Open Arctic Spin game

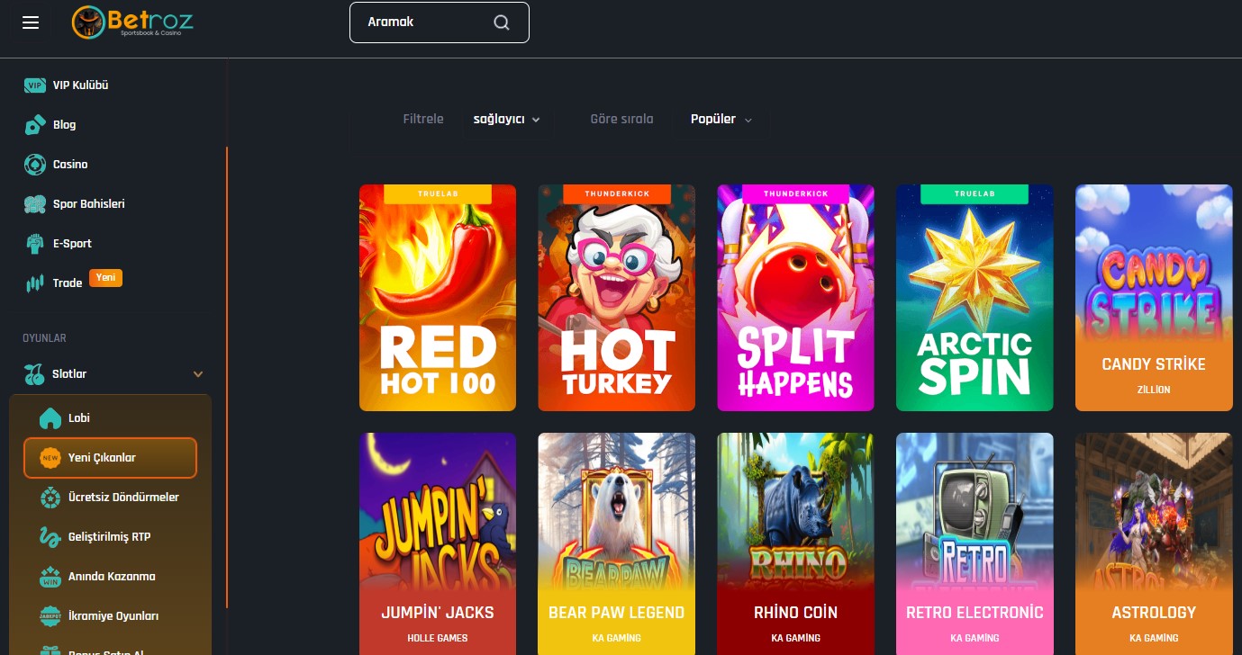coord(975,298)
